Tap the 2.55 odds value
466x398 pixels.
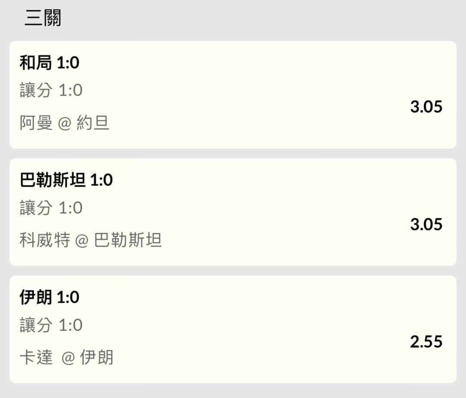426,342
